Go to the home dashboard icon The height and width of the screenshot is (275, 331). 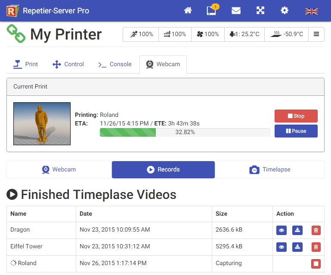[x=188, y=11]
